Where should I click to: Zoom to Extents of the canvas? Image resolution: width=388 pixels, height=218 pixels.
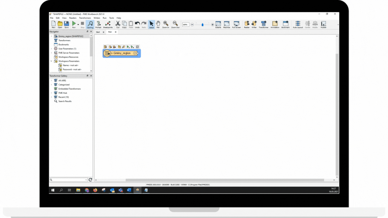tap(218, 24)
